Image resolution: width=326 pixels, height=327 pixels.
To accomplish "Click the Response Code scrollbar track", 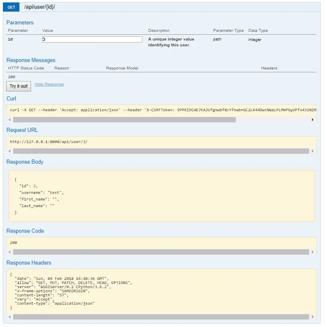I will pyautogui.click(x=161, y=252).
